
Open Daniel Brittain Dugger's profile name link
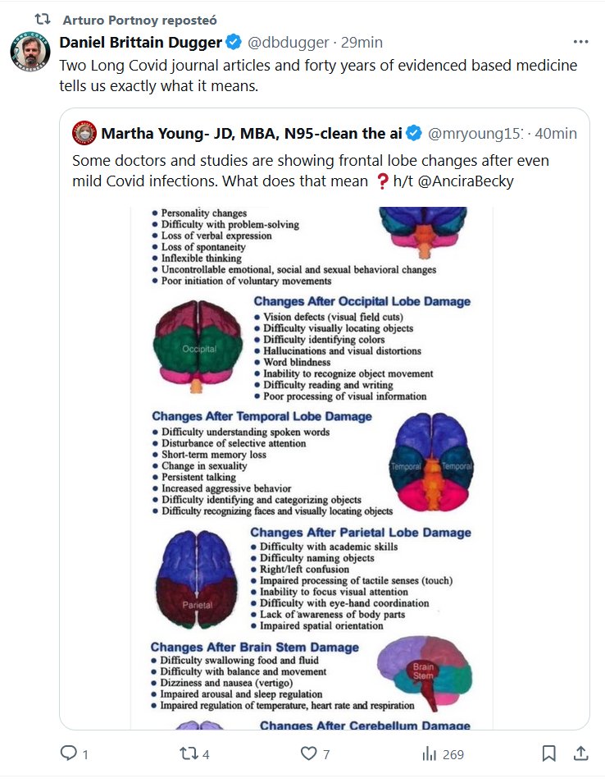point(141,43)
